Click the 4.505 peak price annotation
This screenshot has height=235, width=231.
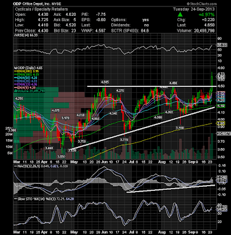[105, 82]
